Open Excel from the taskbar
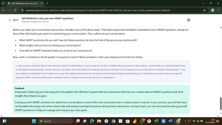The width and height of the screenshot is (222, 125). coord(156,121)
